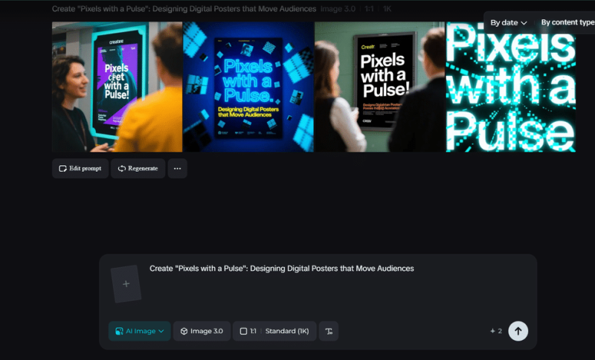This screenshot has width=595, height=360.
Task: Click into the prompt text field
Action: [282, 269]
